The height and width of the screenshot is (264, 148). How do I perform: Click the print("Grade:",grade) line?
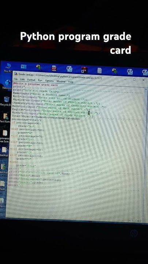26,183
